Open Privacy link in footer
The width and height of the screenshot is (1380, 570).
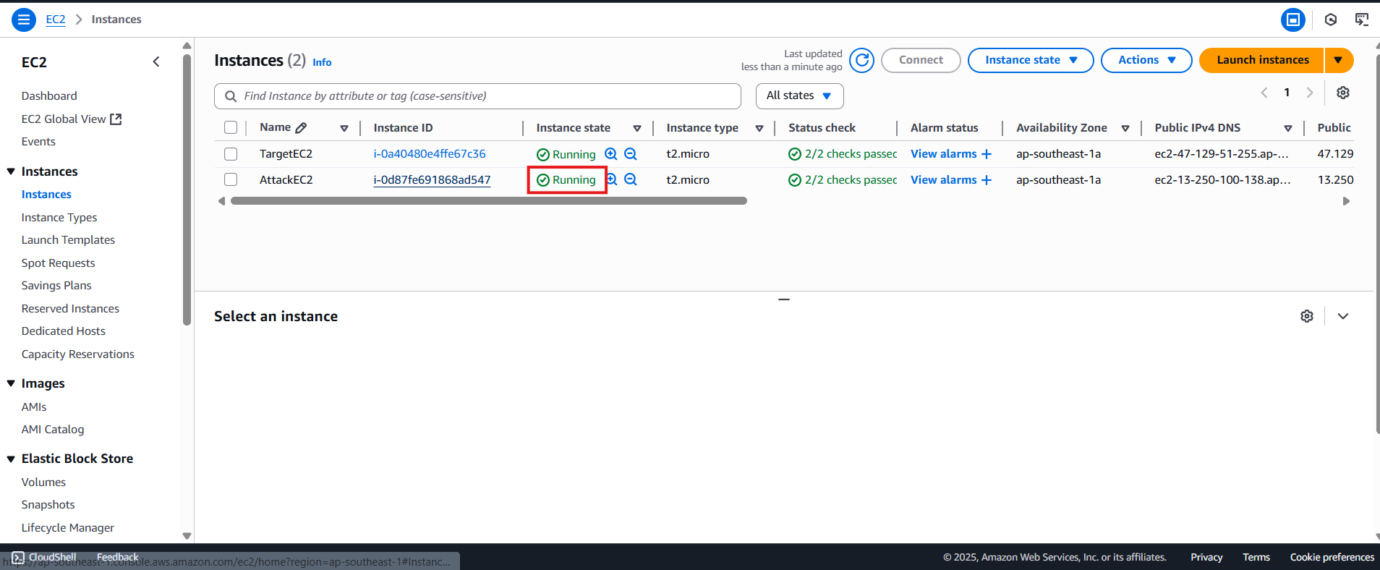click(x=1206, y=557)
